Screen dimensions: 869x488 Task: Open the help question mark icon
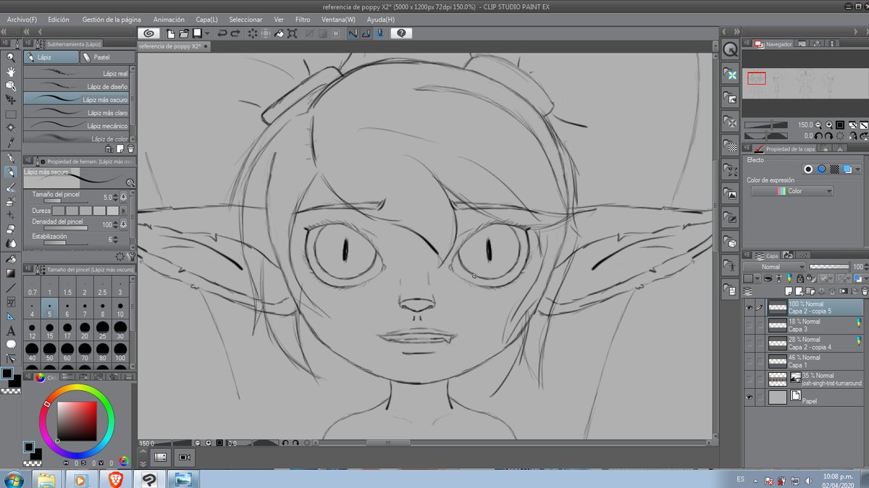tap(402, 33)
